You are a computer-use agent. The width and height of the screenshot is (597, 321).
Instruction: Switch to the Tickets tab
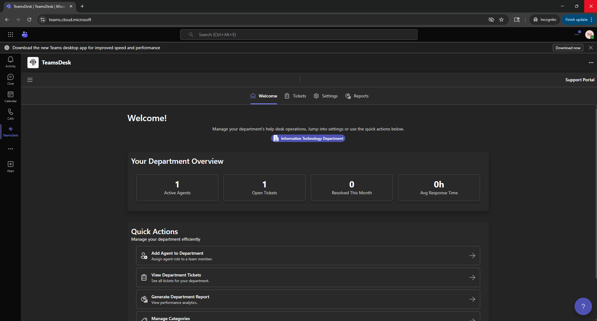coord(295,96)
